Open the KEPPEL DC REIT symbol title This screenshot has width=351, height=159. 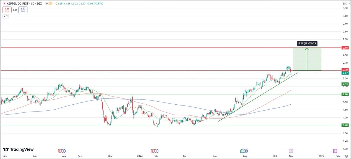[x=24, y=4]
